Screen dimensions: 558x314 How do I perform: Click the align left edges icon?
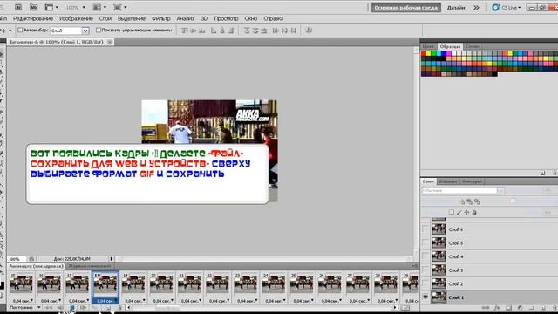tap(214, 31)
